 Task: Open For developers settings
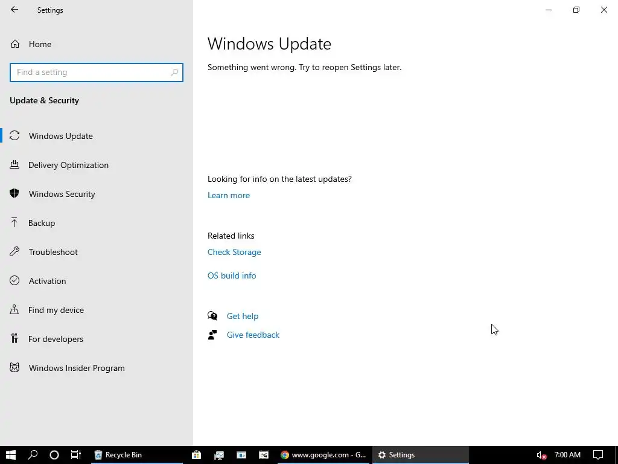(x=97, y=339)
